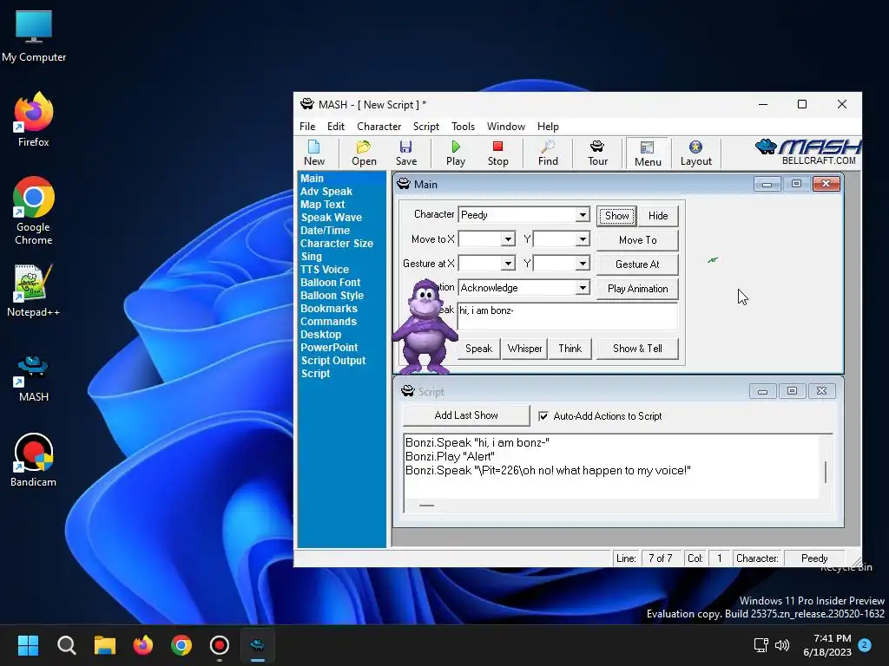Open File Explorer from the taskbar
889x666 pixels.
pos(105,645)
